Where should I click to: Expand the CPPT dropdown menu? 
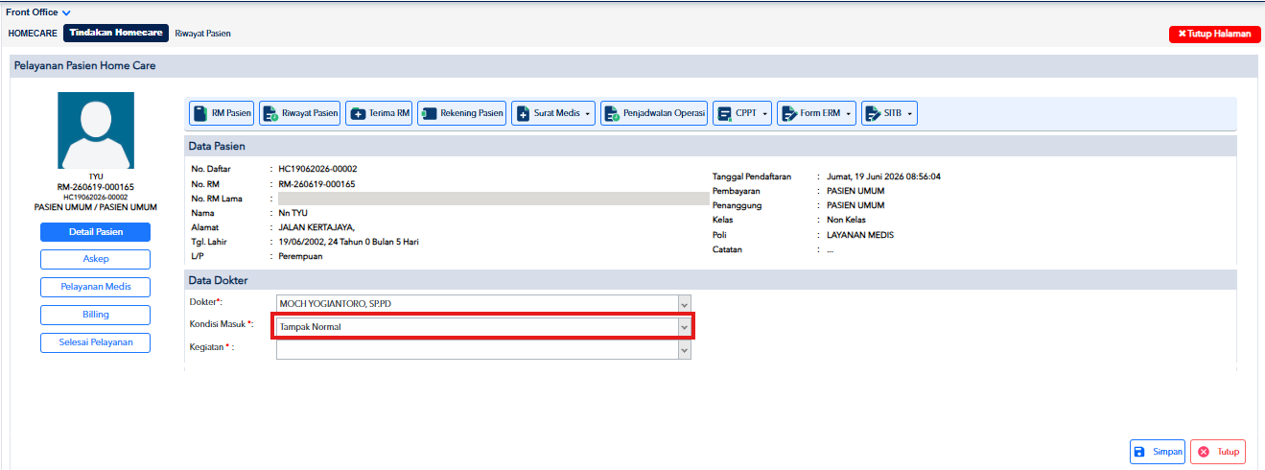coord(743,113)
